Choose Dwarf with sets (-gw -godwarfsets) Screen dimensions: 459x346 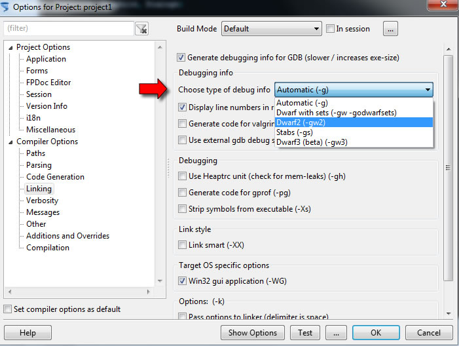[354, 113]
